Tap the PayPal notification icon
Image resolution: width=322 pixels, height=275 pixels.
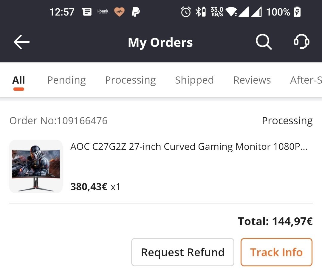(x=136, y=12)
